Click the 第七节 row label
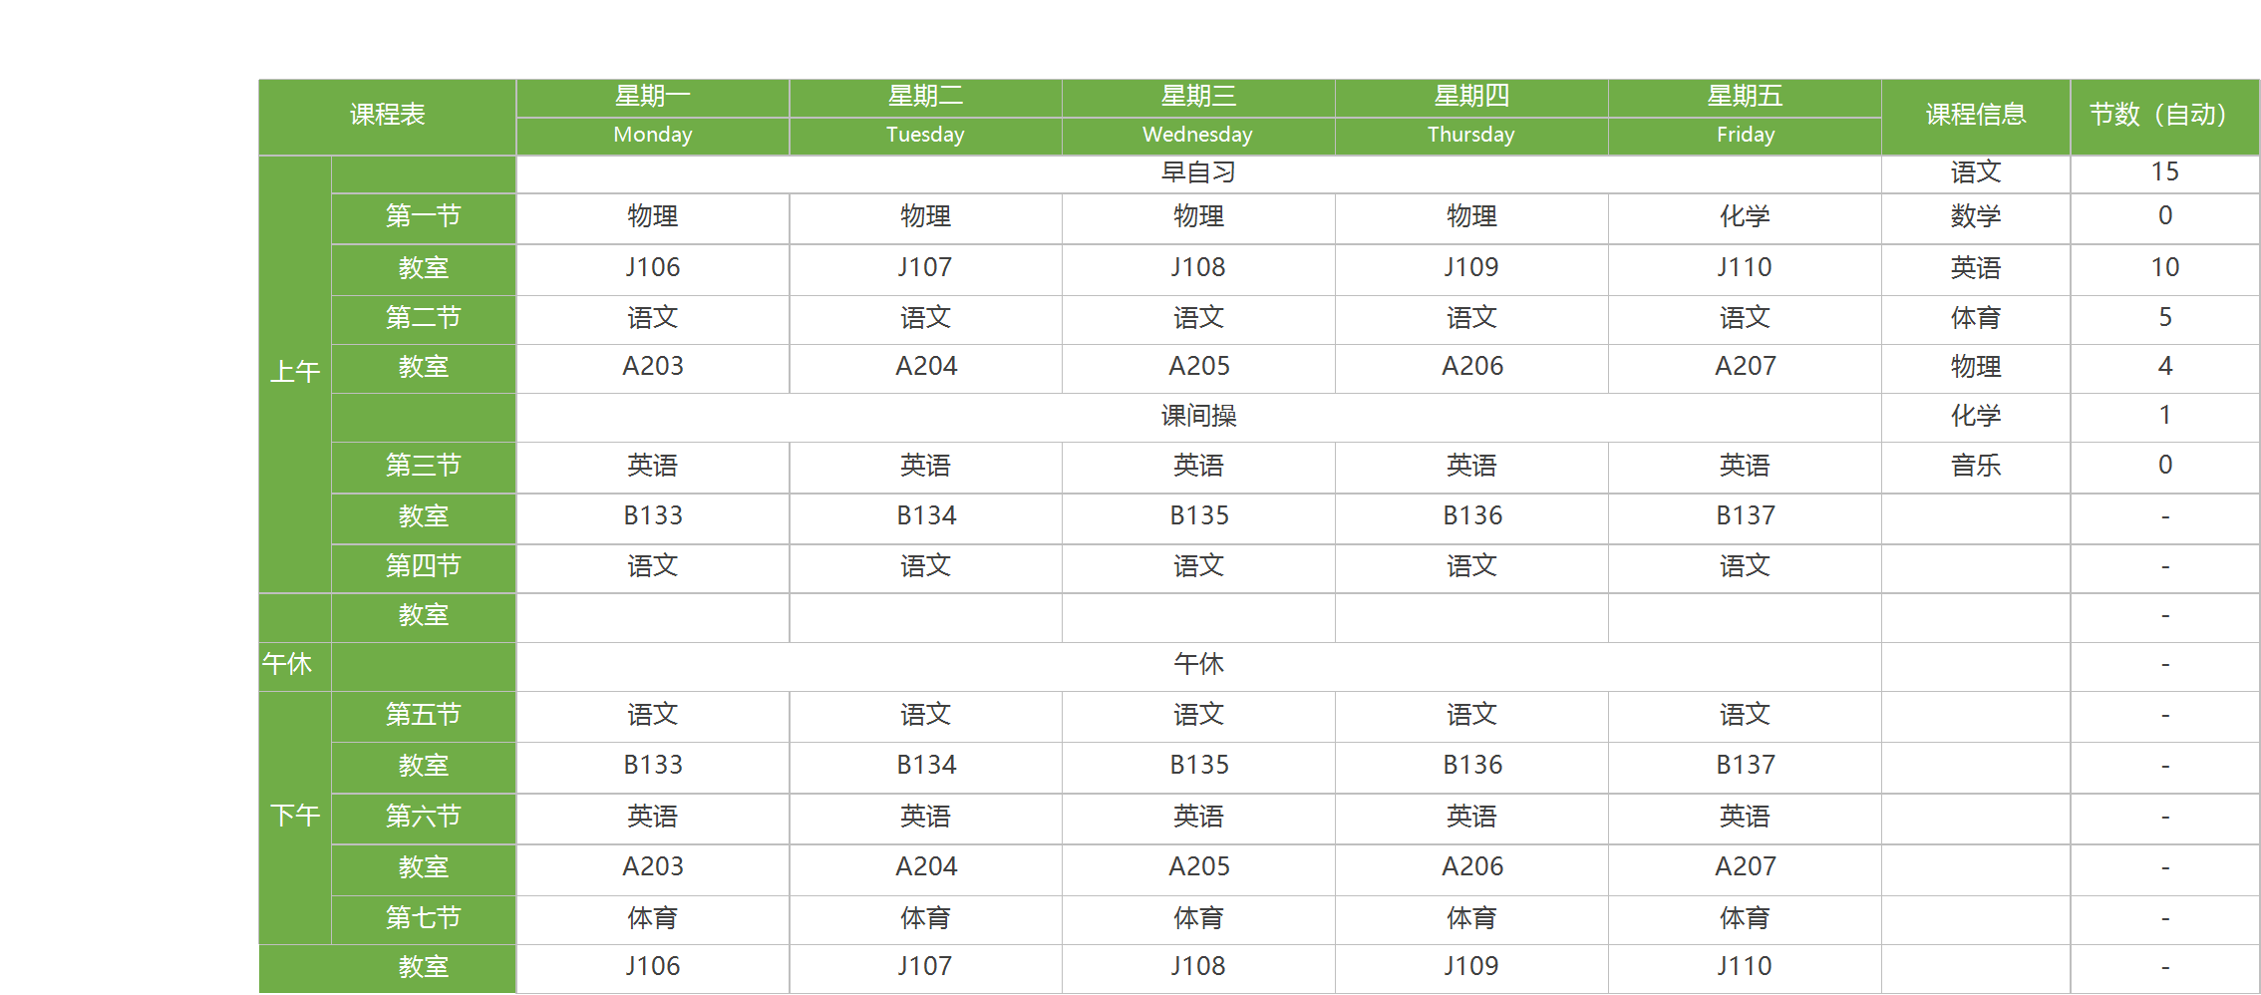The image size is (2261, 995). click(x=424, y=919)
